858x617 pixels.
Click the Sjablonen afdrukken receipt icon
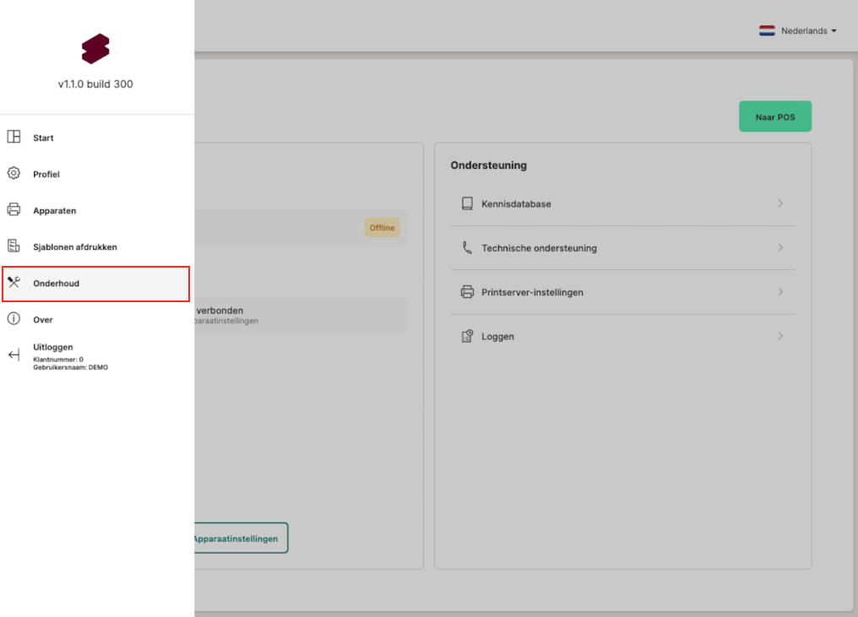(x=14, y=246)
